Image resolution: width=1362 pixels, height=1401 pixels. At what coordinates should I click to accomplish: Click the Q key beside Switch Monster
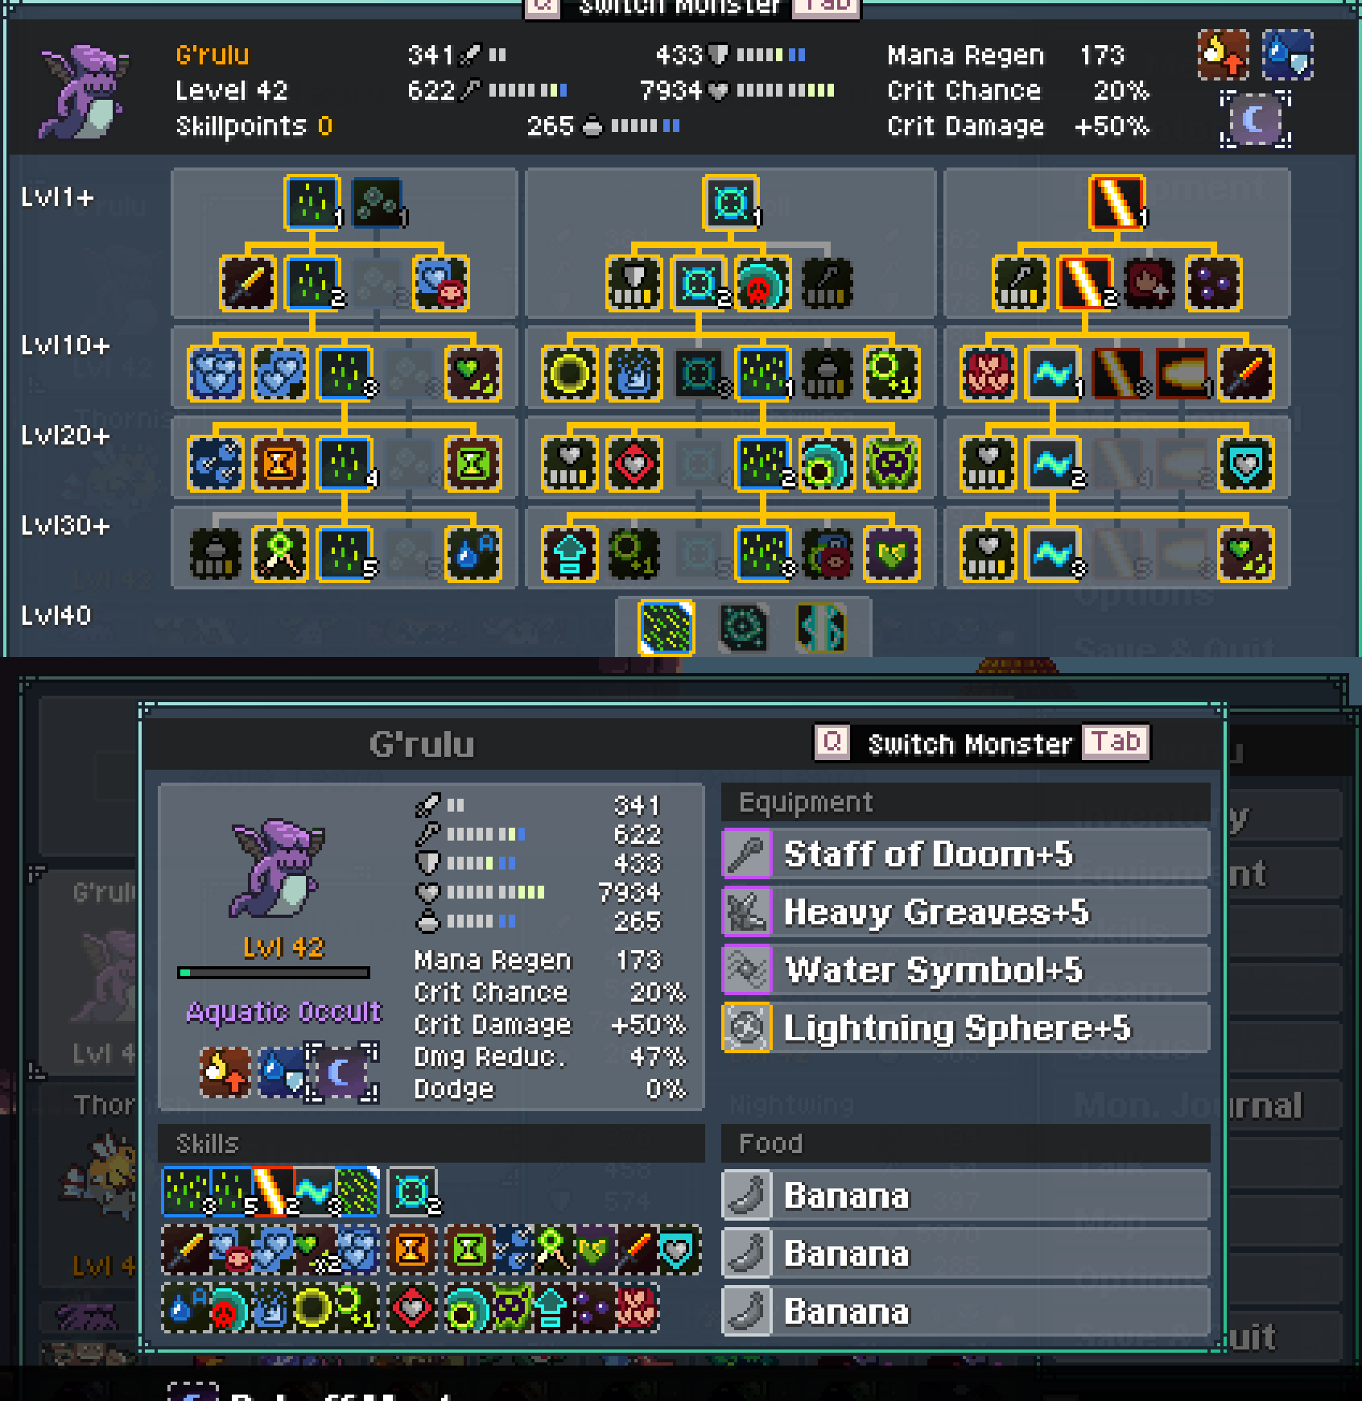click(x=832, y=742)
